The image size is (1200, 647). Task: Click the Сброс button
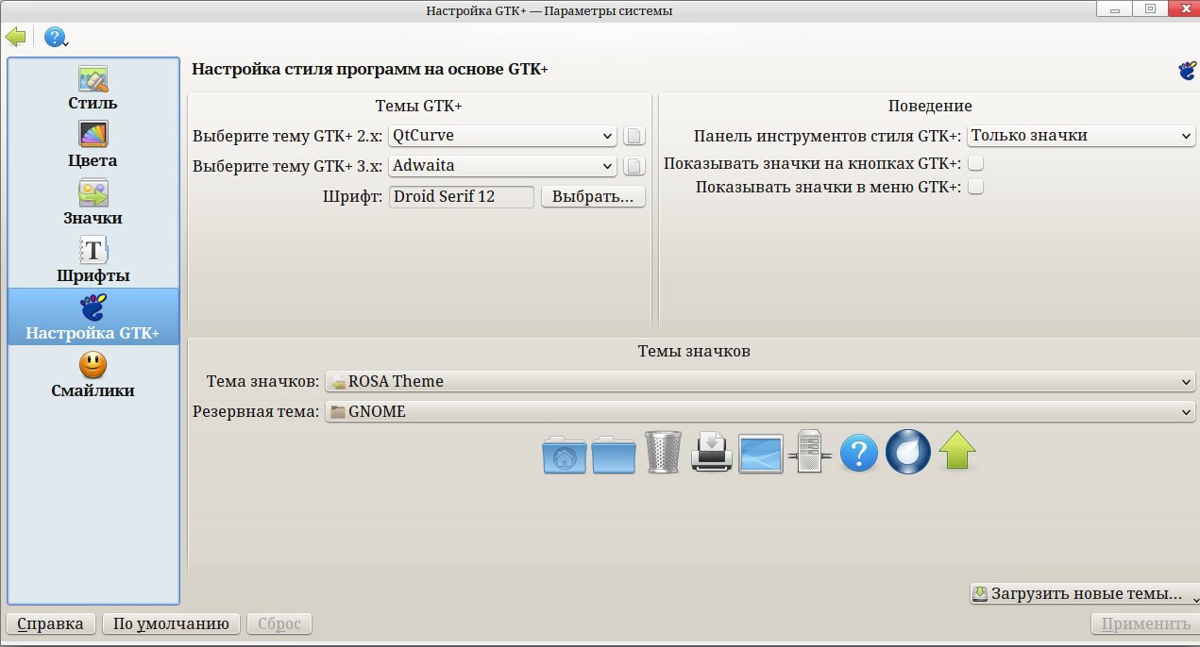[x=279, y=624]
